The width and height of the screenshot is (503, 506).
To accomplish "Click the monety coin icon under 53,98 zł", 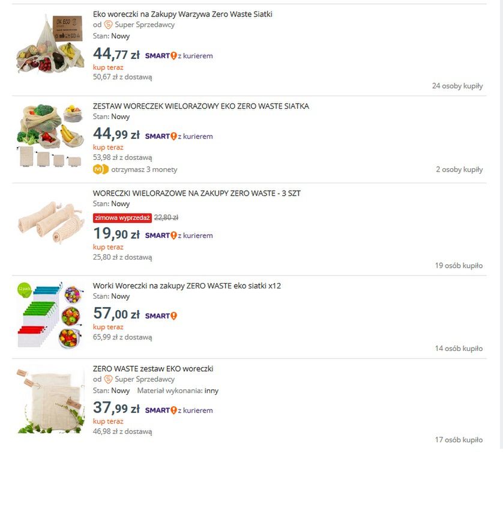I will point(100,169).
